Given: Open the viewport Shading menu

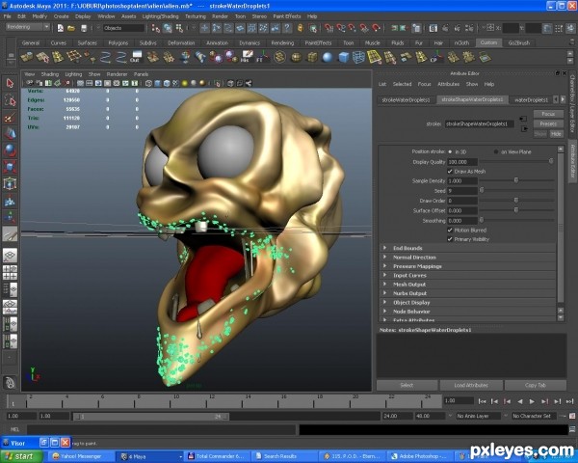Looking at the screenshot, I should tap(50, 74).
